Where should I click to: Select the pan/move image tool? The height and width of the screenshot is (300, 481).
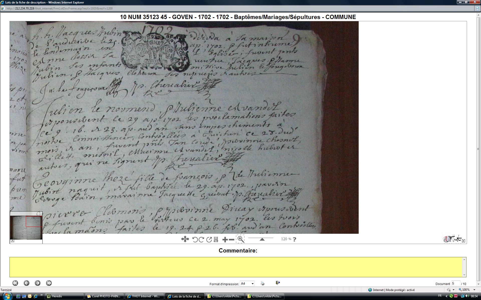[185, 239]
